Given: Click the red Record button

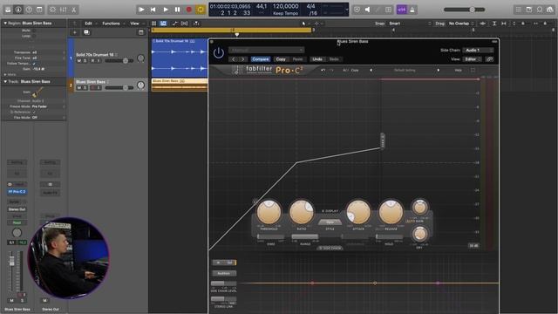Looking at the screenshot, I should coord(189,10).
